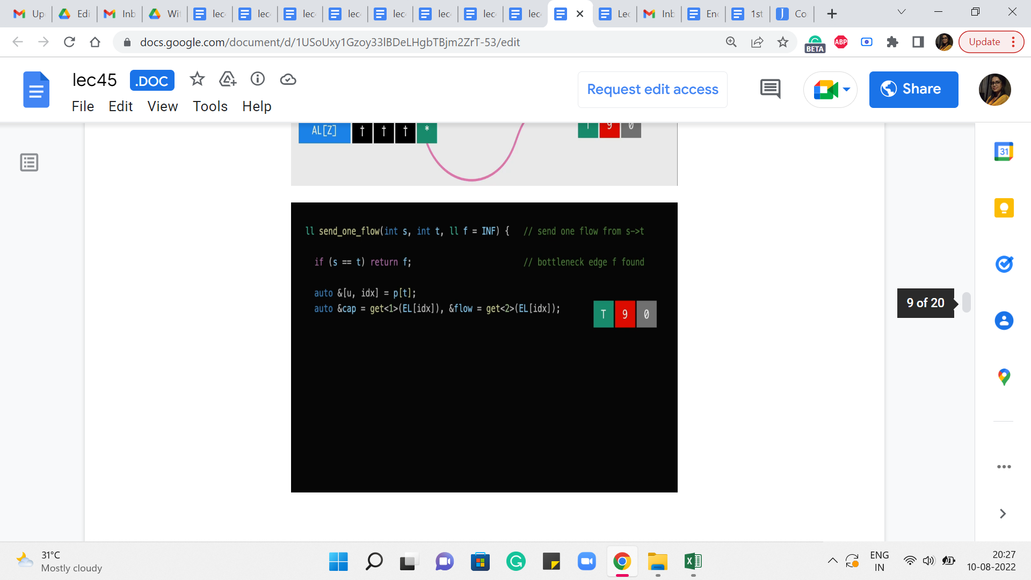Click the document vertical scrollbar thumb

click(x=966, y=302)
